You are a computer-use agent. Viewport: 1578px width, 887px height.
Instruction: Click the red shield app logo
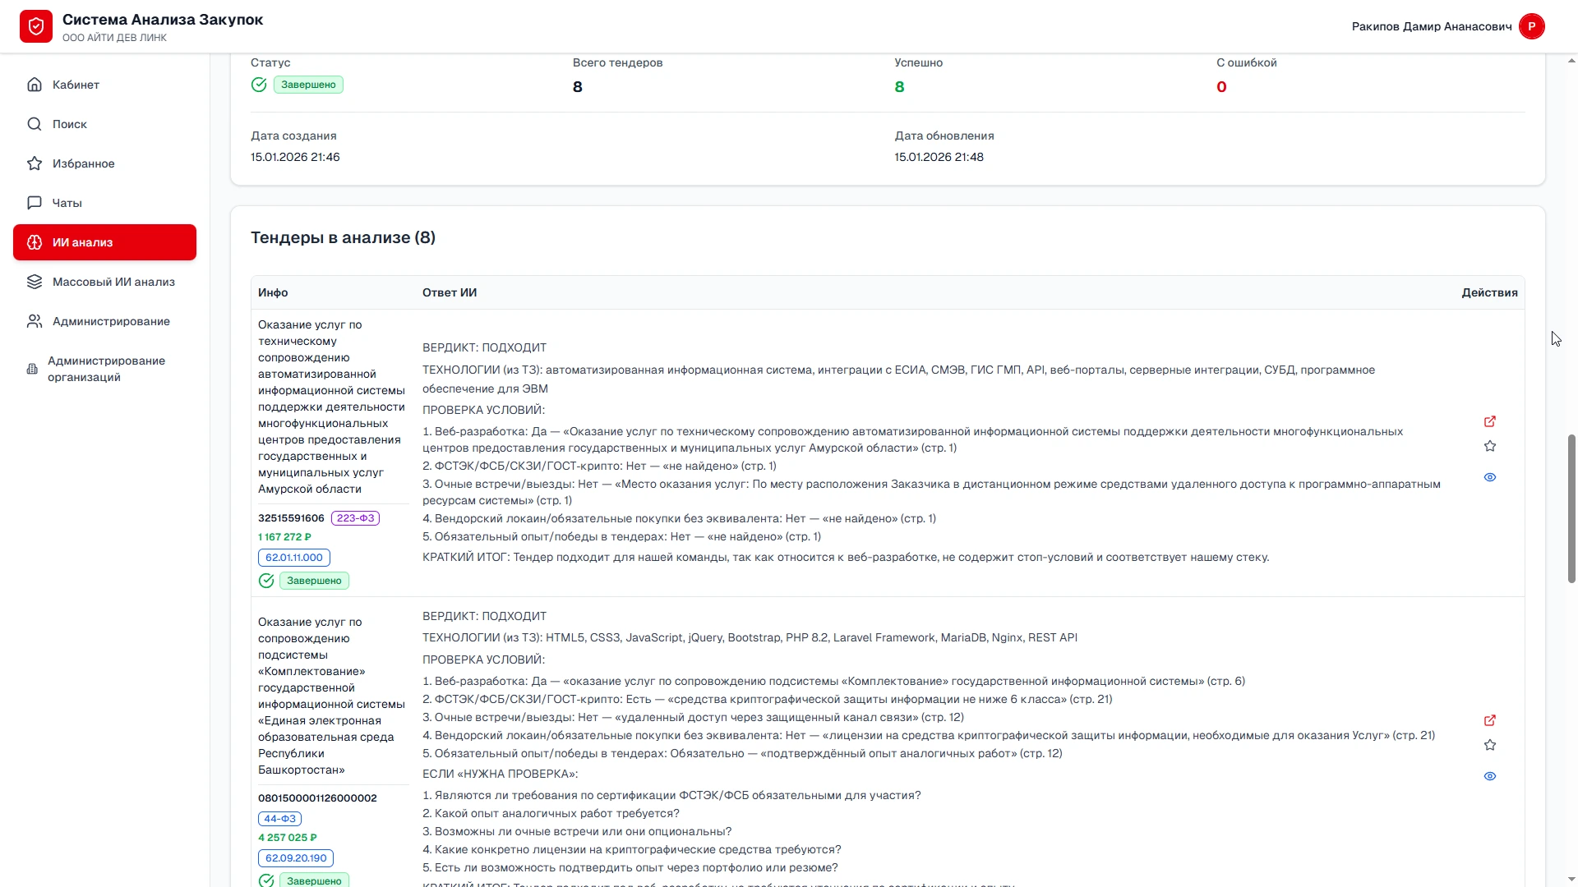pos(36,26)
